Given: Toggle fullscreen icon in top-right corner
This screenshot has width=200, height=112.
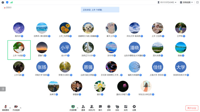Looking at the screenshot, I should pos(197,2).
